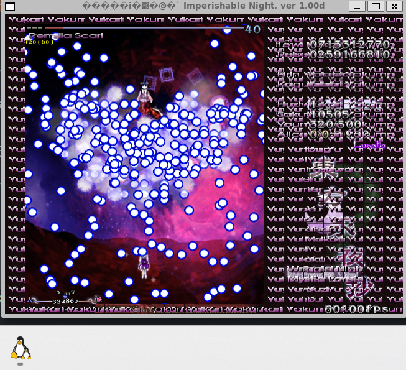Click the boss name 'Remilia Scarl' label
Image resolution: width=406 pixels, height=370 pixels.
pyautogui.click(x=67, y=35)
